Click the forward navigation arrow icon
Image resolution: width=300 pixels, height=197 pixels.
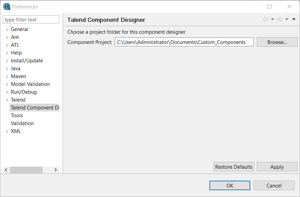pyautogui.click(x=280, y=19)
